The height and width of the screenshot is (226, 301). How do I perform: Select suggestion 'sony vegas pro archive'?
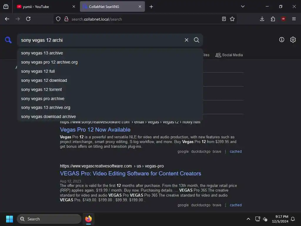[110, 99]
